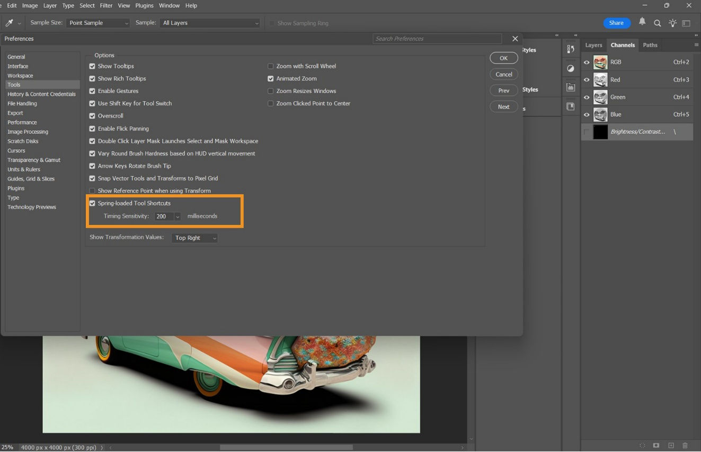Disable the Show Tooltips checkbox

pos(92,66)
